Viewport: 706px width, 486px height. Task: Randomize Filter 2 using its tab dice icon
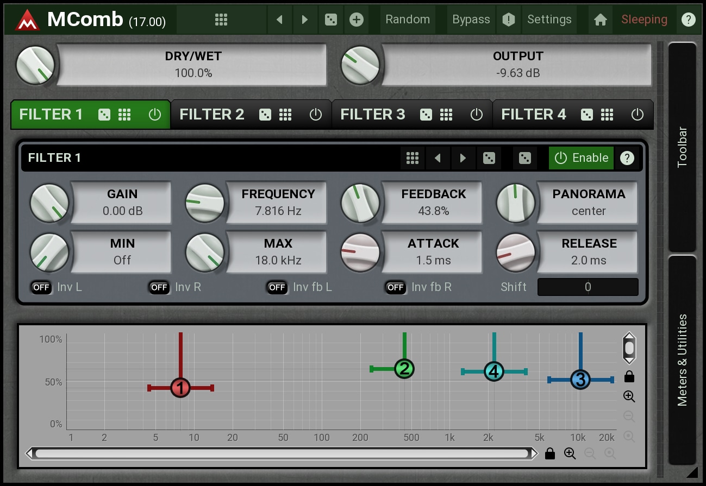click(265, 115)
